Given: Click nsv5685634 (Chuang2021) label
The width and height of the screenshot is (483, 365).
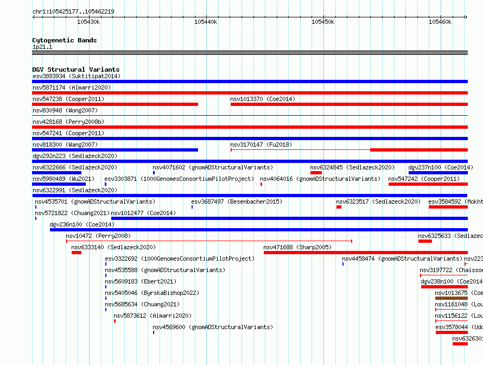Looking at the screenshot, I should pyautogui.click(x=142, y=304).
